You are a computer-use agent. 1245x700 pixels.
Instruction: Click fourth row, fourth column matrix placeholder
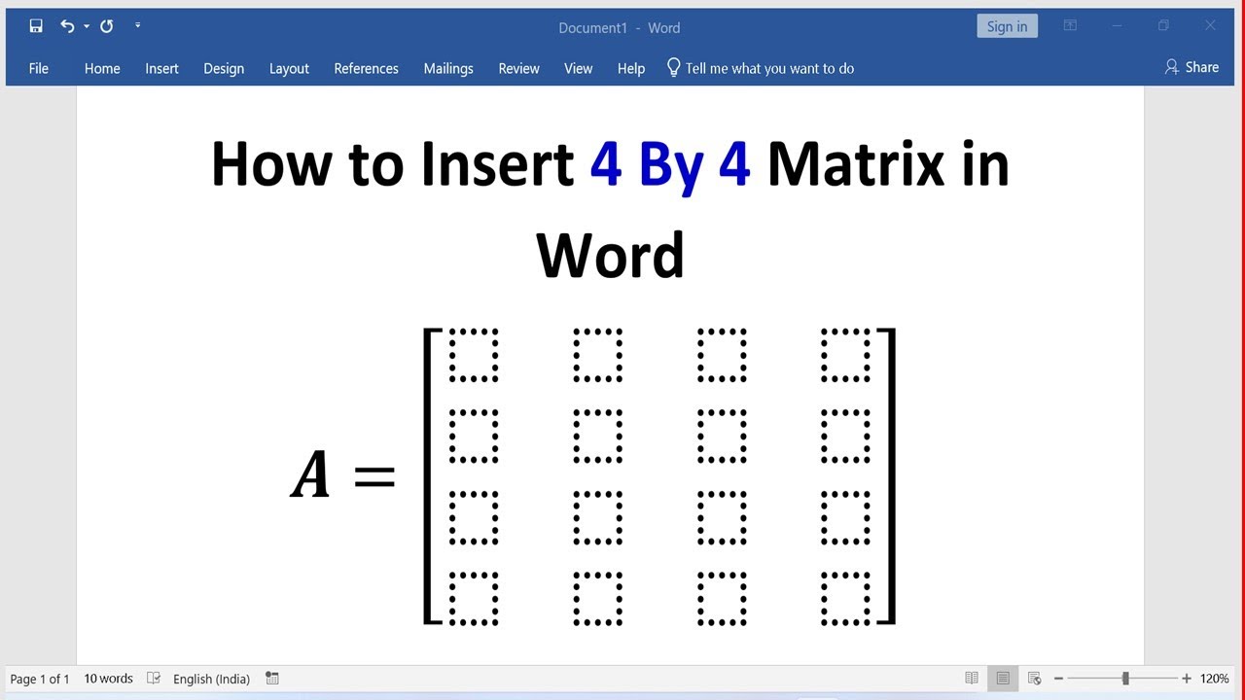[x=845, y=598]
